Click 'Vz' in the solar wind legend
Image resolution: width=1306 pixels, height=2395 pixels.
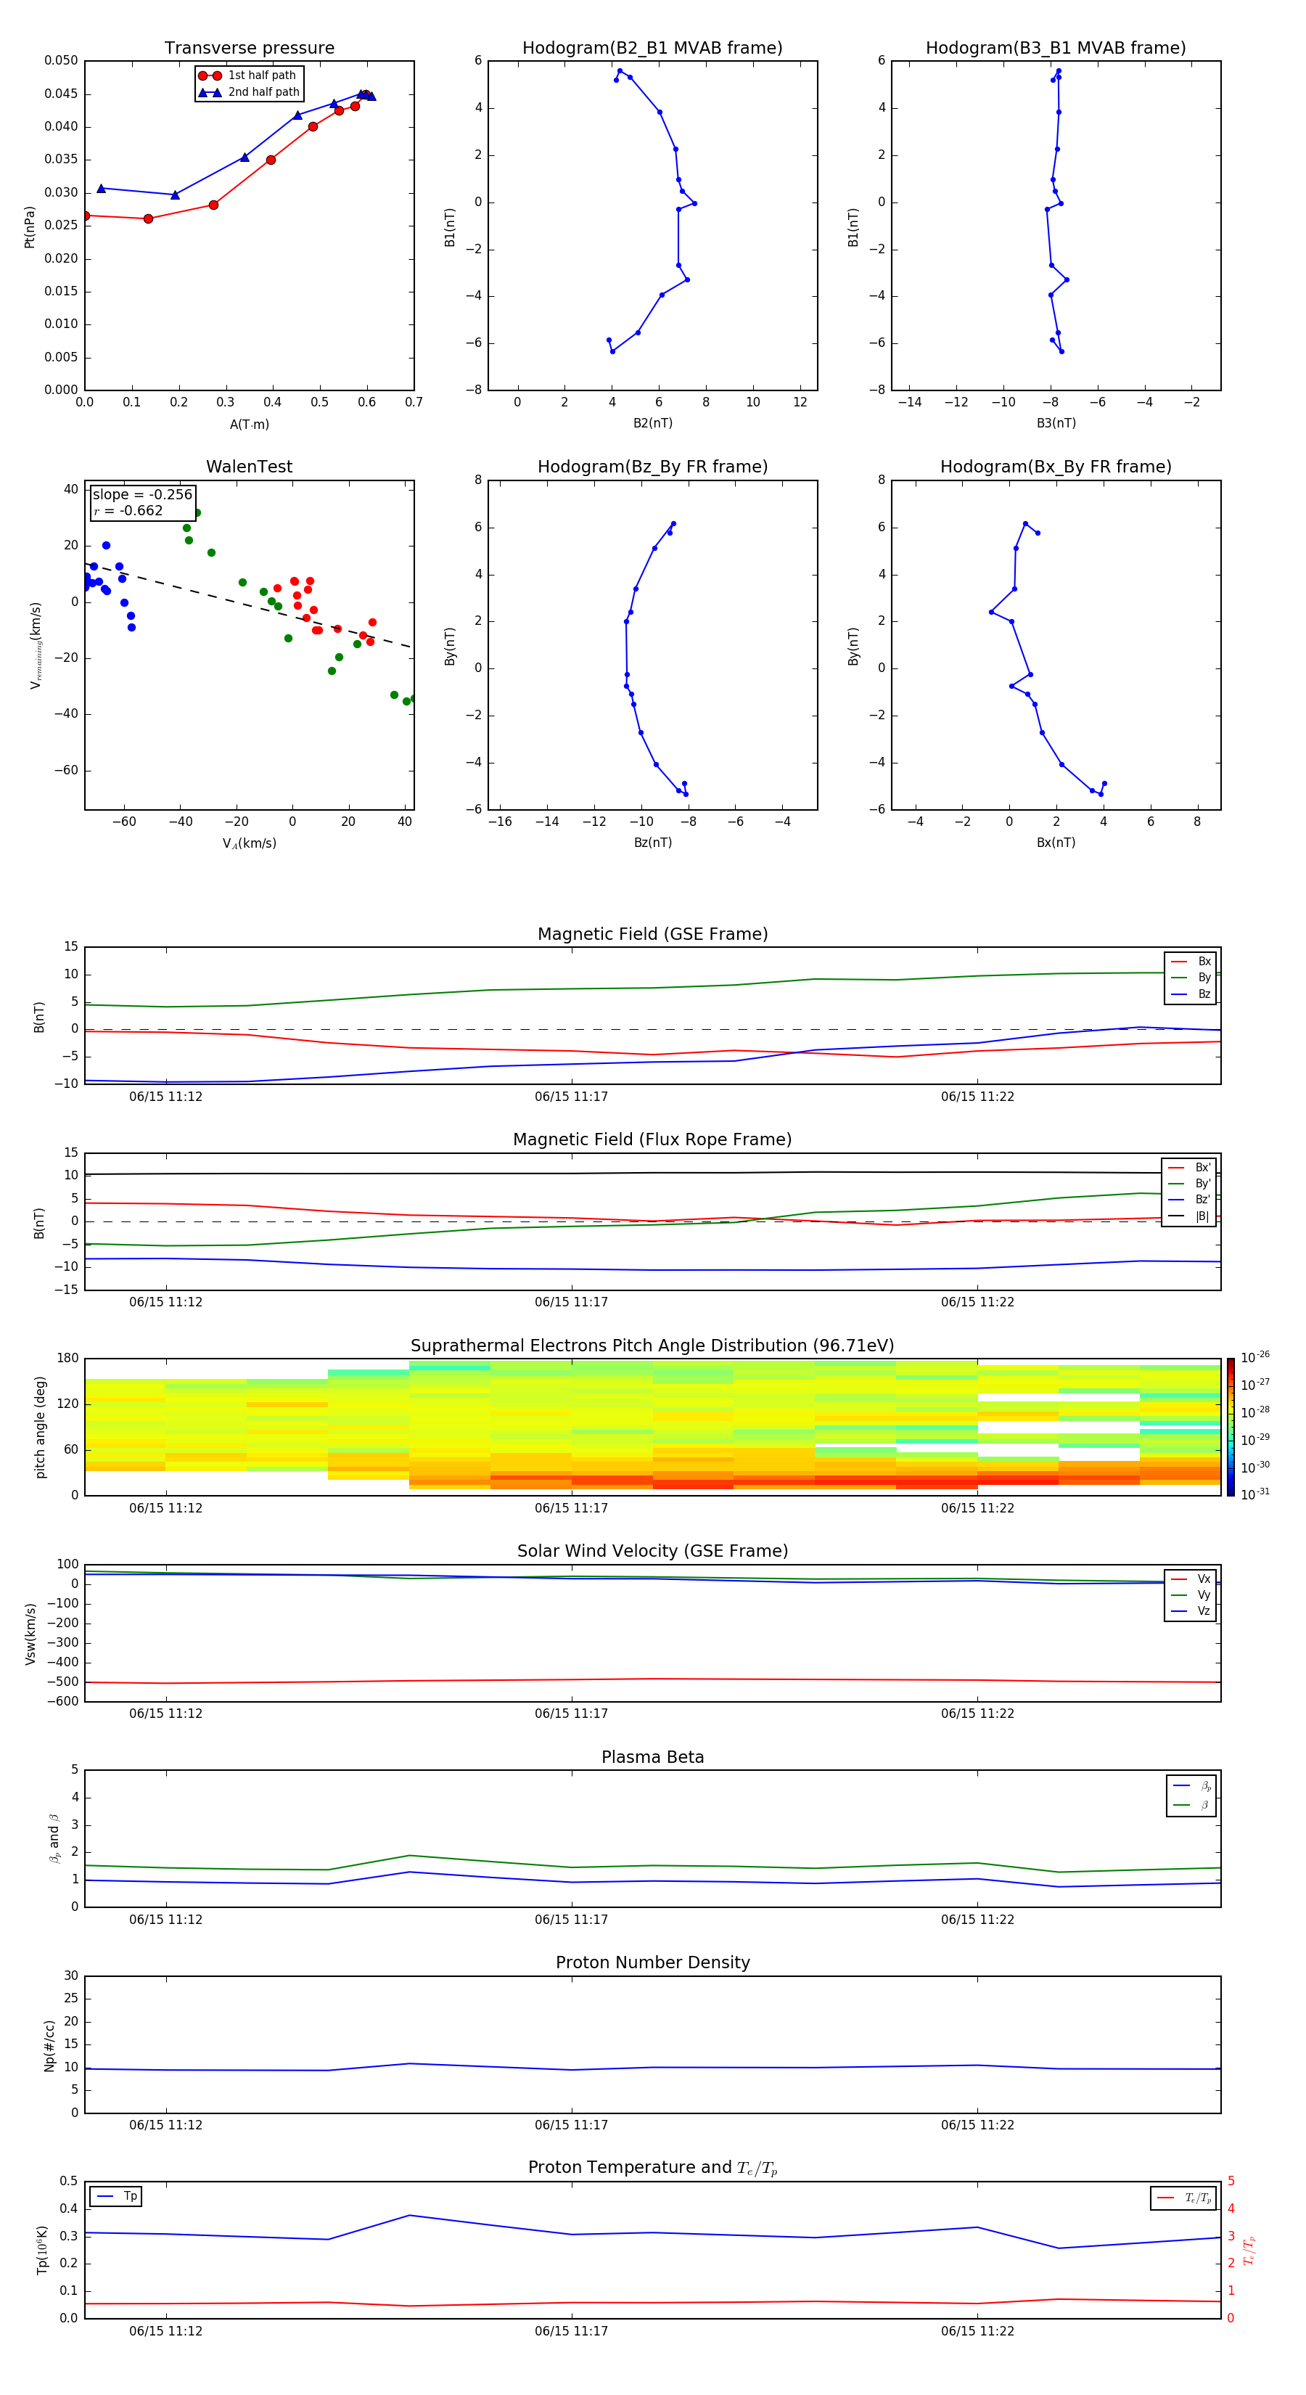coord(1204,1611)
